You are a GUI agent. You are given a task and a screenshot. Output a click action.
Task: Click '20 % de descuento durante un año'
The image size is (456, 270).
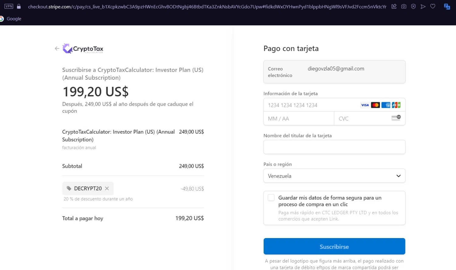(x=98, y=199)
